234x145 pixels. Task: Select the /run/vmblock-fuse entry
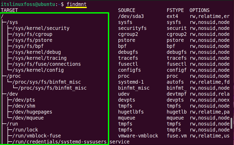[x=37, y=136]
